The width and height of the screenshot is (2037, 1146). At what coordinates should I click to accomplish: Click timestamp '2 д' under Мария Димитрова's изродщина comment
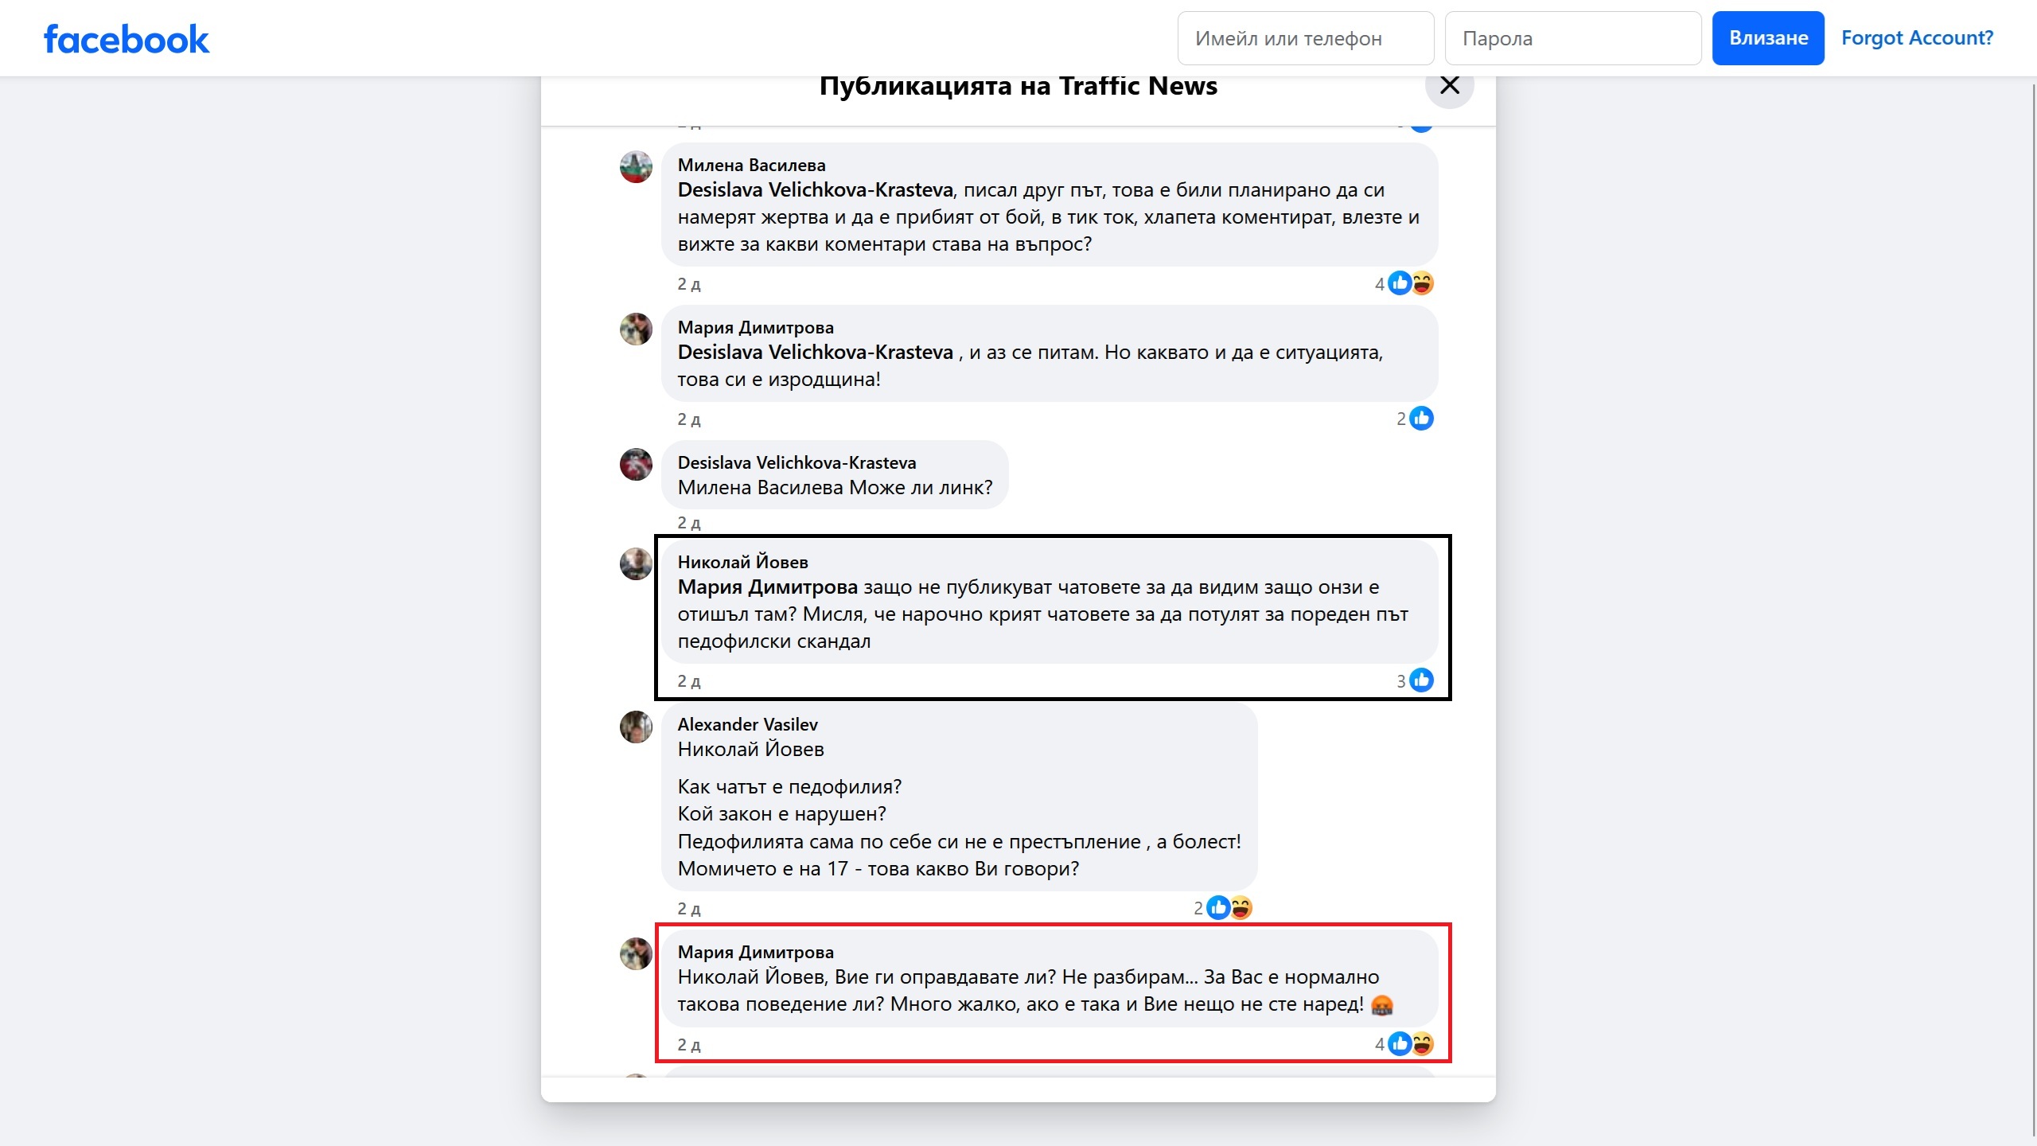(x=689, y=419)
